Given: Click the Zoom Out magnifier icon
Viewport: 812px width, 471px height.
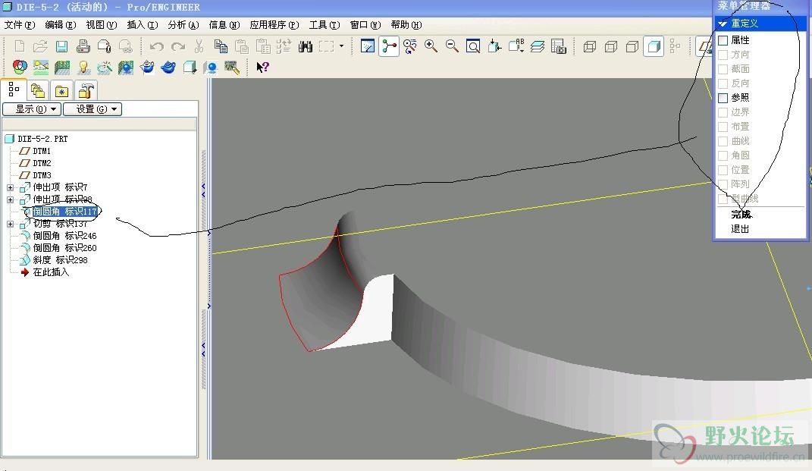Looking at the screenshot, I should click(452, 46).
